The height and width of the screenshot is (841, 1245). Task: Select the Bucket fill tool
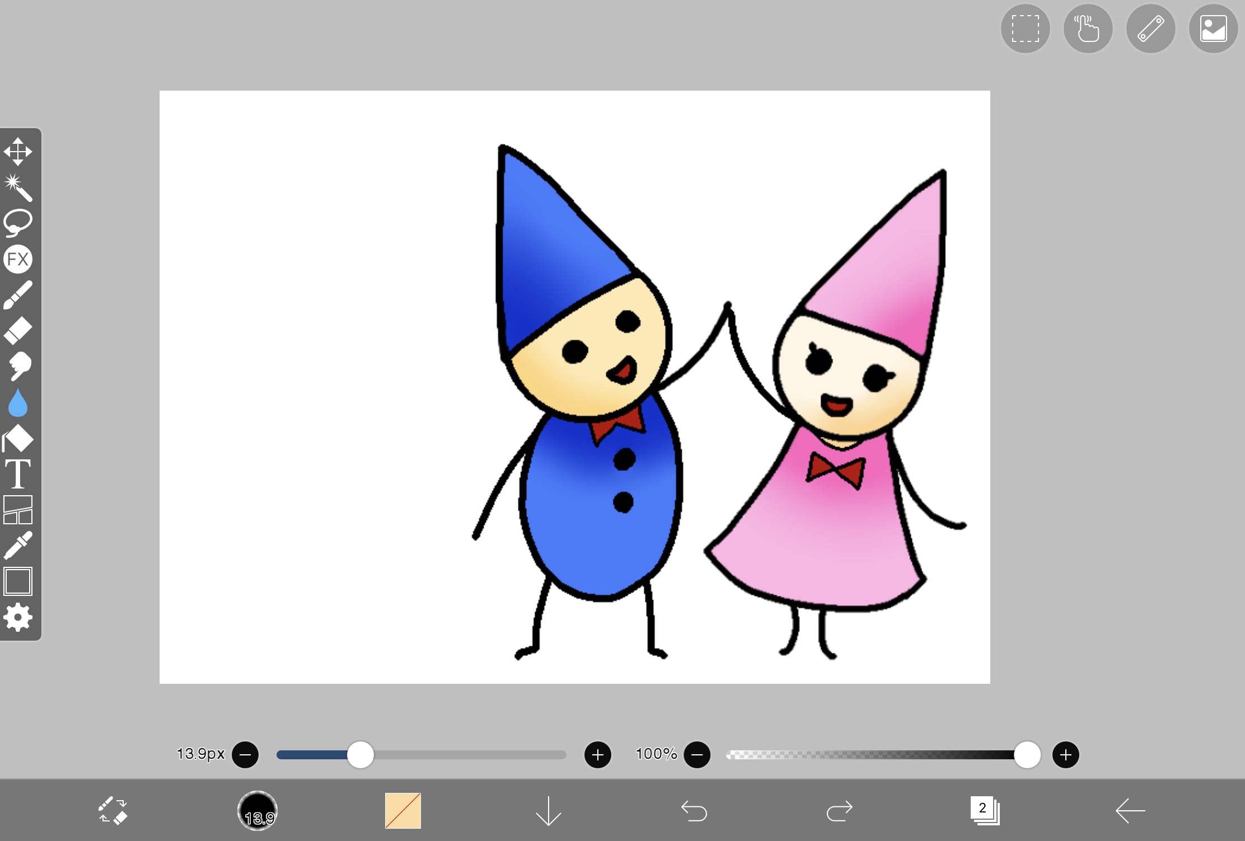point(18,438)
